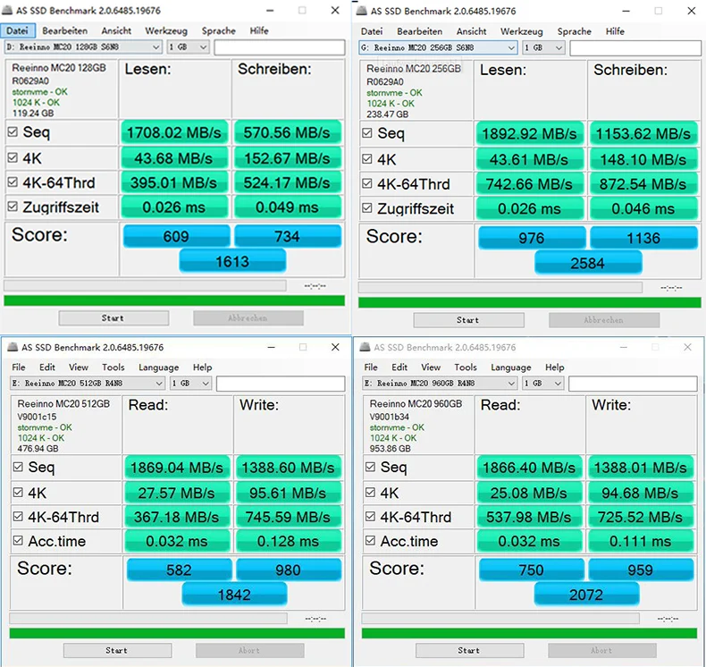Open the Sprache menu in the 256GB window
706x667 pixels.
click(x=574, y=31)
